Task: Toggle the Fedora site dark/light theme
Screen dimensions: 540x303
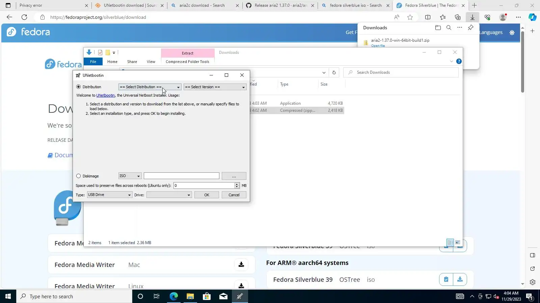Action: click(x=512, y=32)
